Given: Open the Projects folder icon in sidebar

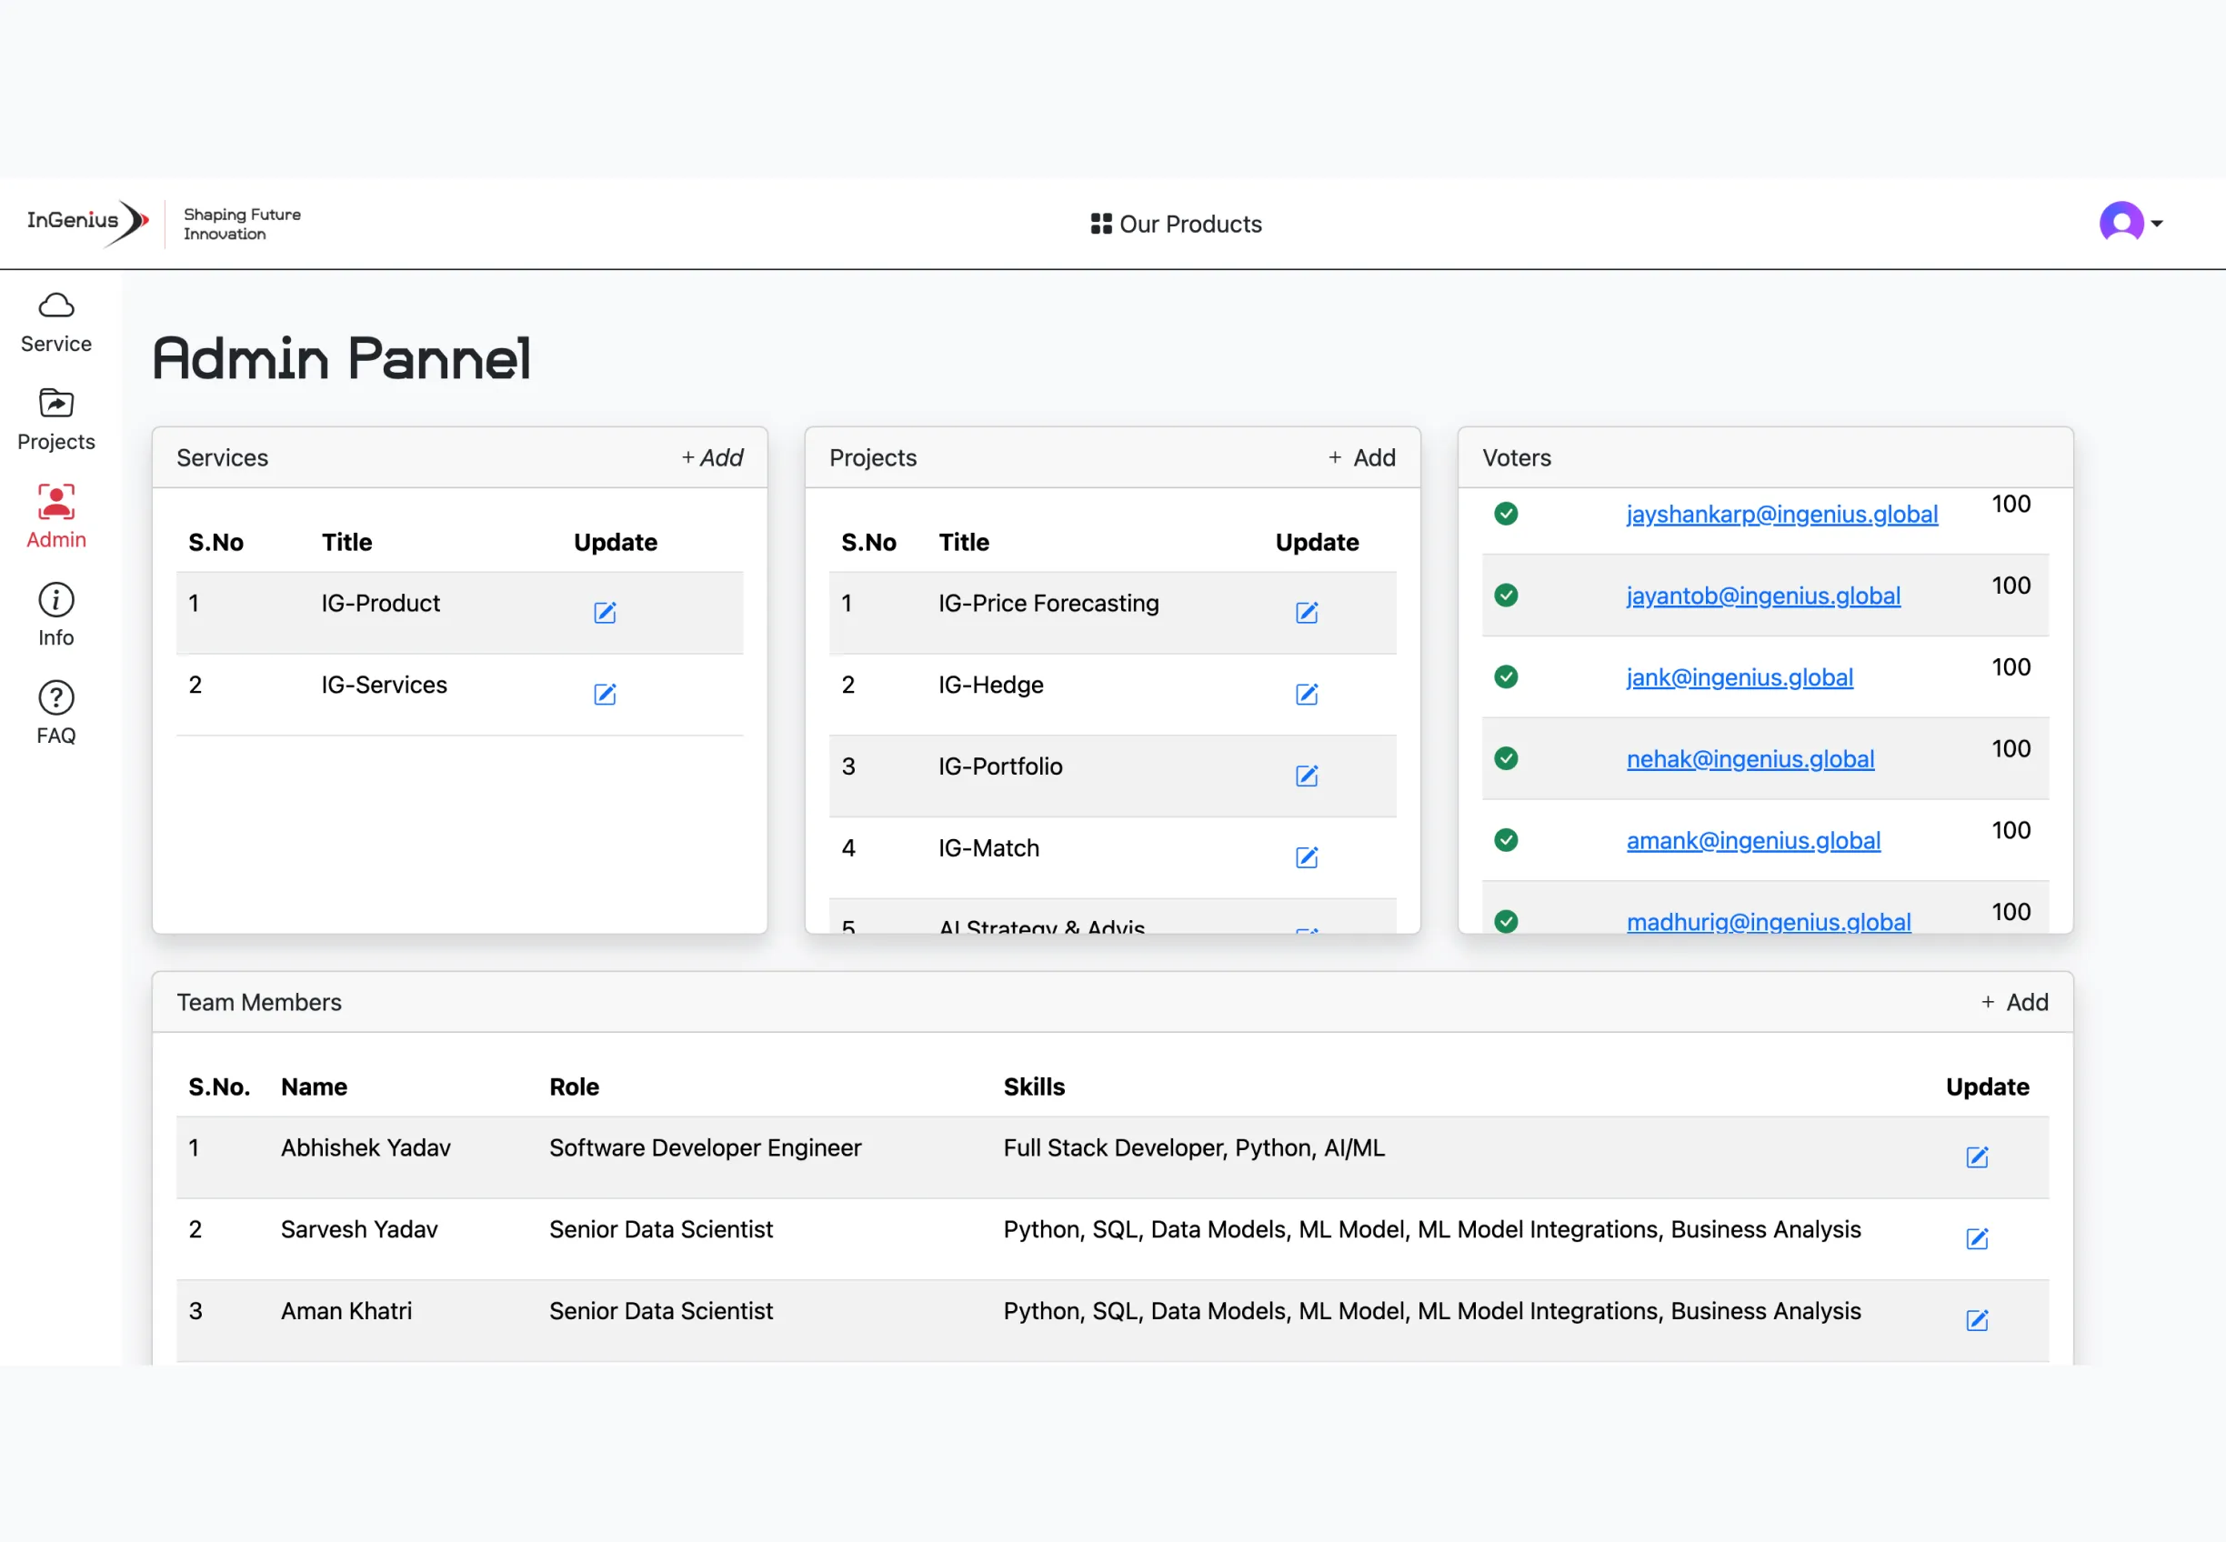Looking at the screenshot, I should (x=56, y=404).
